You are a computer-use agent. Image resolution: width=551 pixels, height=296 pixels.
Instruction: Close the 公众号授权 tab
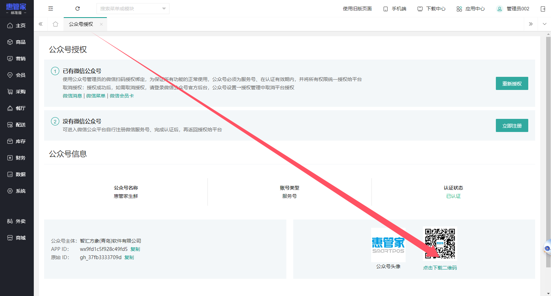(101, 24)
